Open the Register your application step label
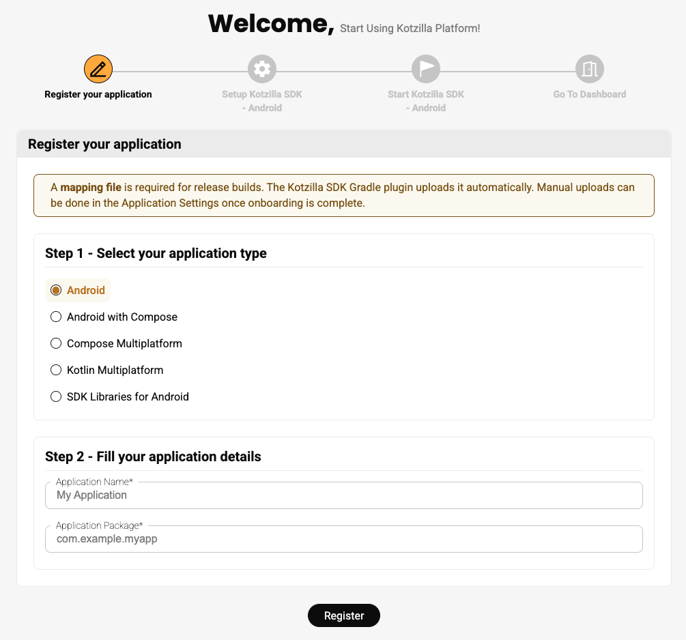Image resolution: width=686 pixels, height=640 pixels. tap(98, 94)
